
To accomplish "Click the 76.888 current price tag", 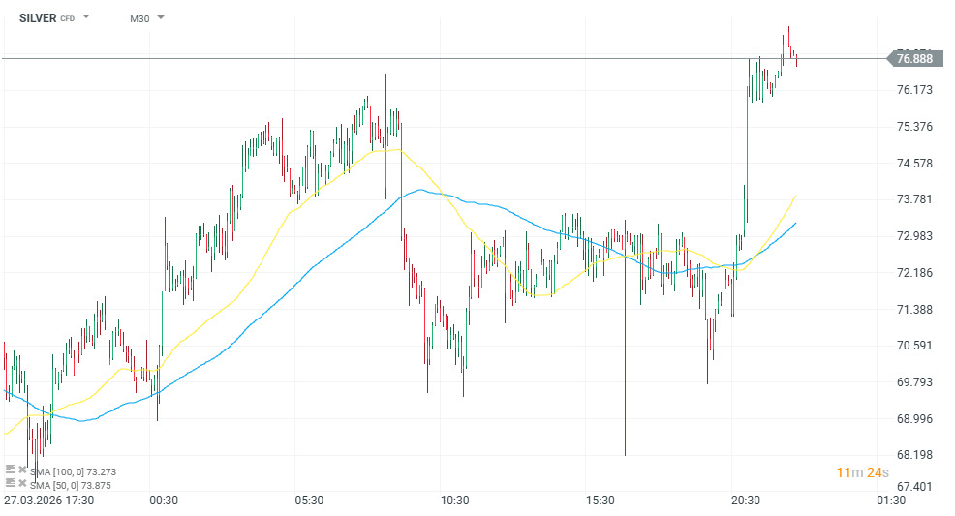I will pos(914,59).
